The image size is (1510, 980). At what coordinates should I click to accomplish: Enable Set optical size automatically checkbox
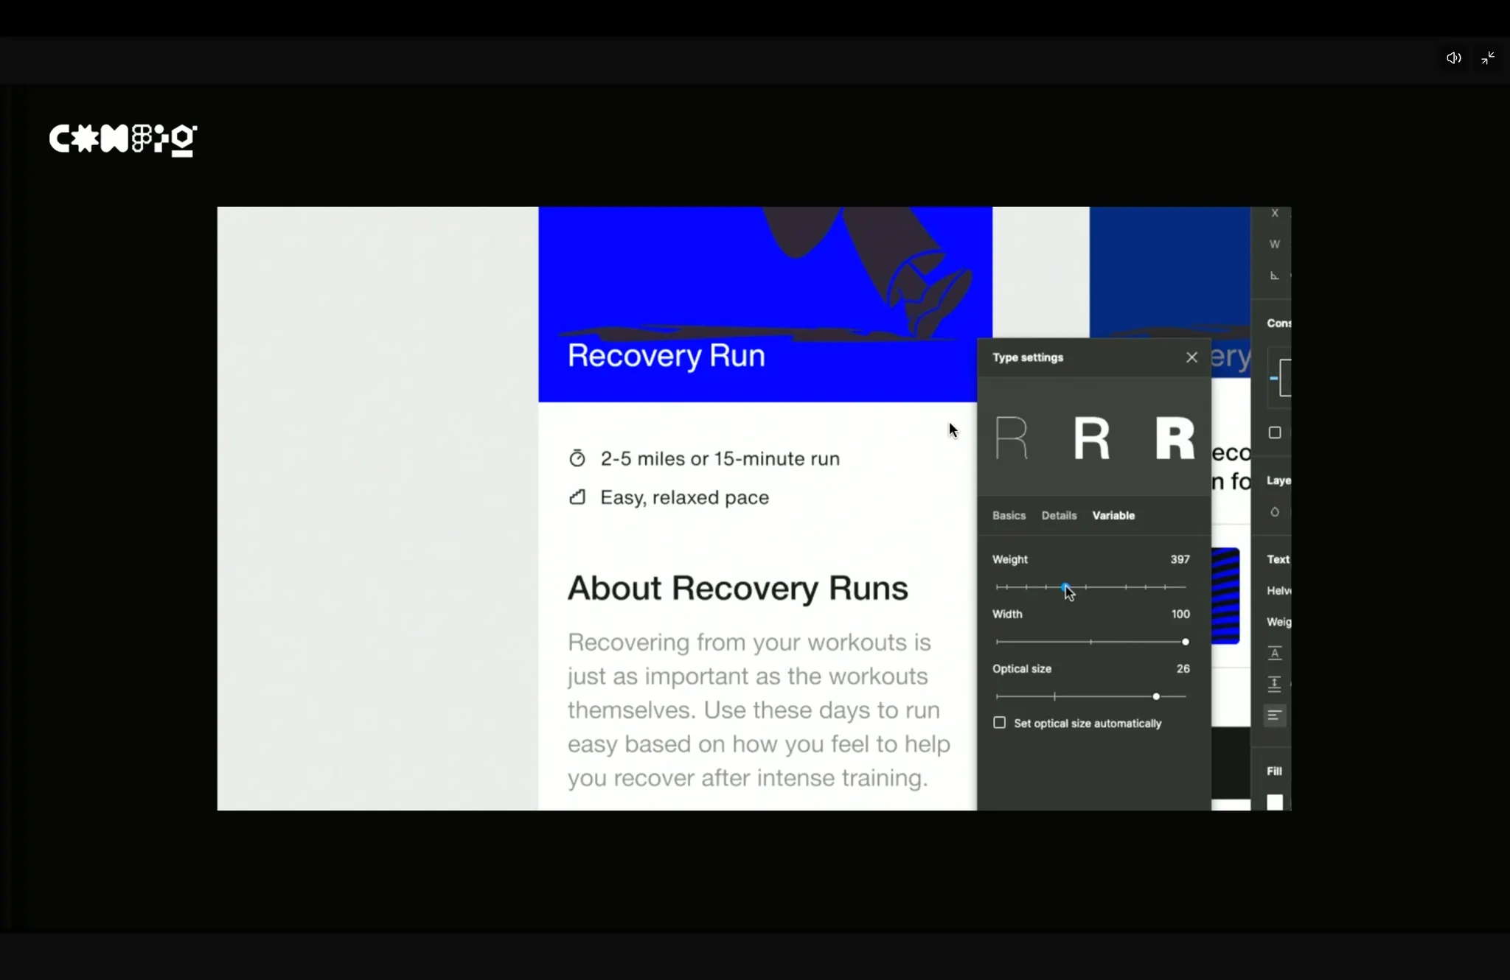click(1000, 723)
